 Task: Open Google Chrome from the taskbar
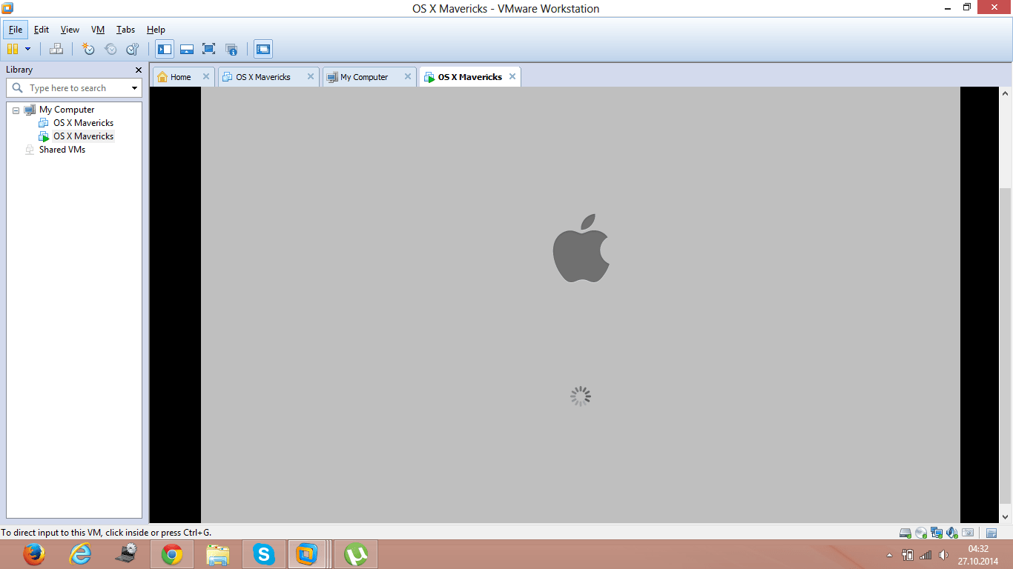172,554
